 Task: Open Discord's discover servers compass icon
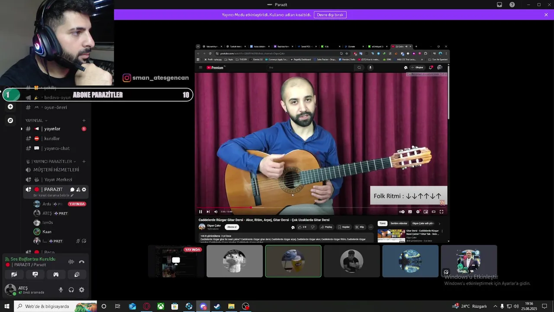[x=10, y=120]
